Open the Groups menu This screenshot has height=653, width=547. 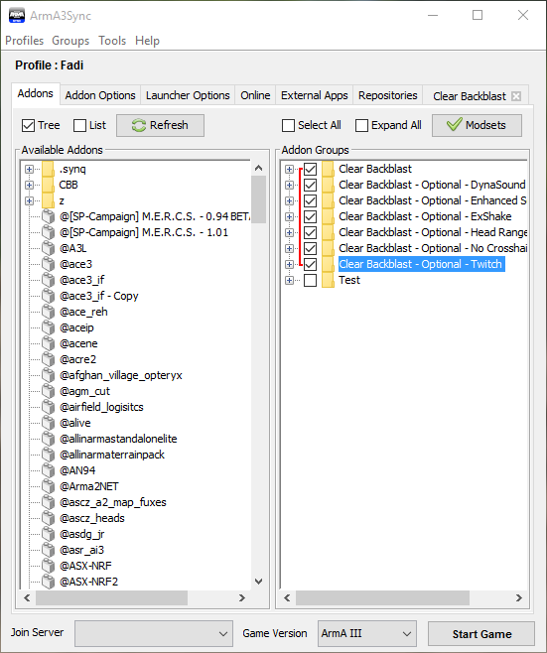tap(70, 41)
